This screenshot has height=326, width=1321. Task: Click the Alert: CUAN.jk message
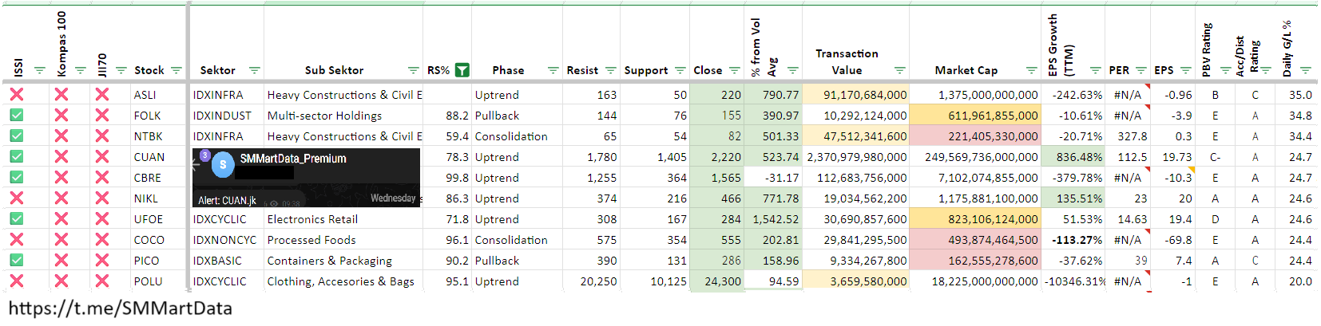click(228, 200)
